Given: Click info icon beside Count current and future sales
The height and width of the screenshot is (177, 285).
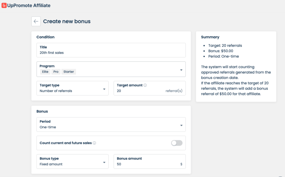Looking at the screenshot, I should 94,143.
